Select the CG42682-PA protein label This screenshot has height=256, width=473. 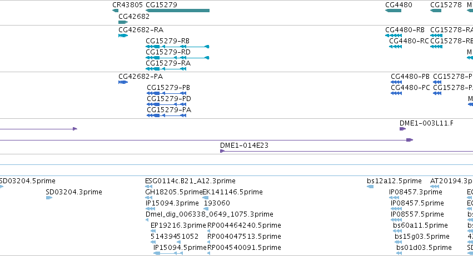tap(141, 77)
